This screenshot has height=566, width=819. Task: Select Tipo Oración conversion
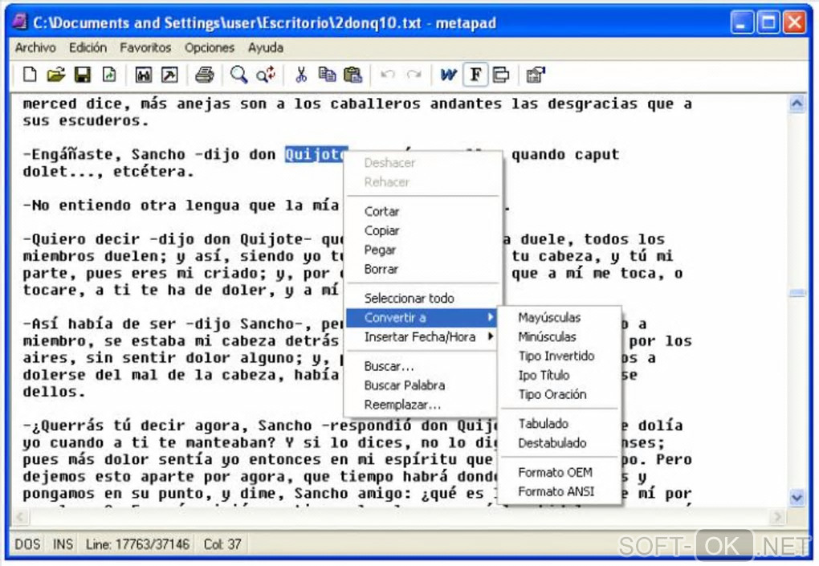560,395
